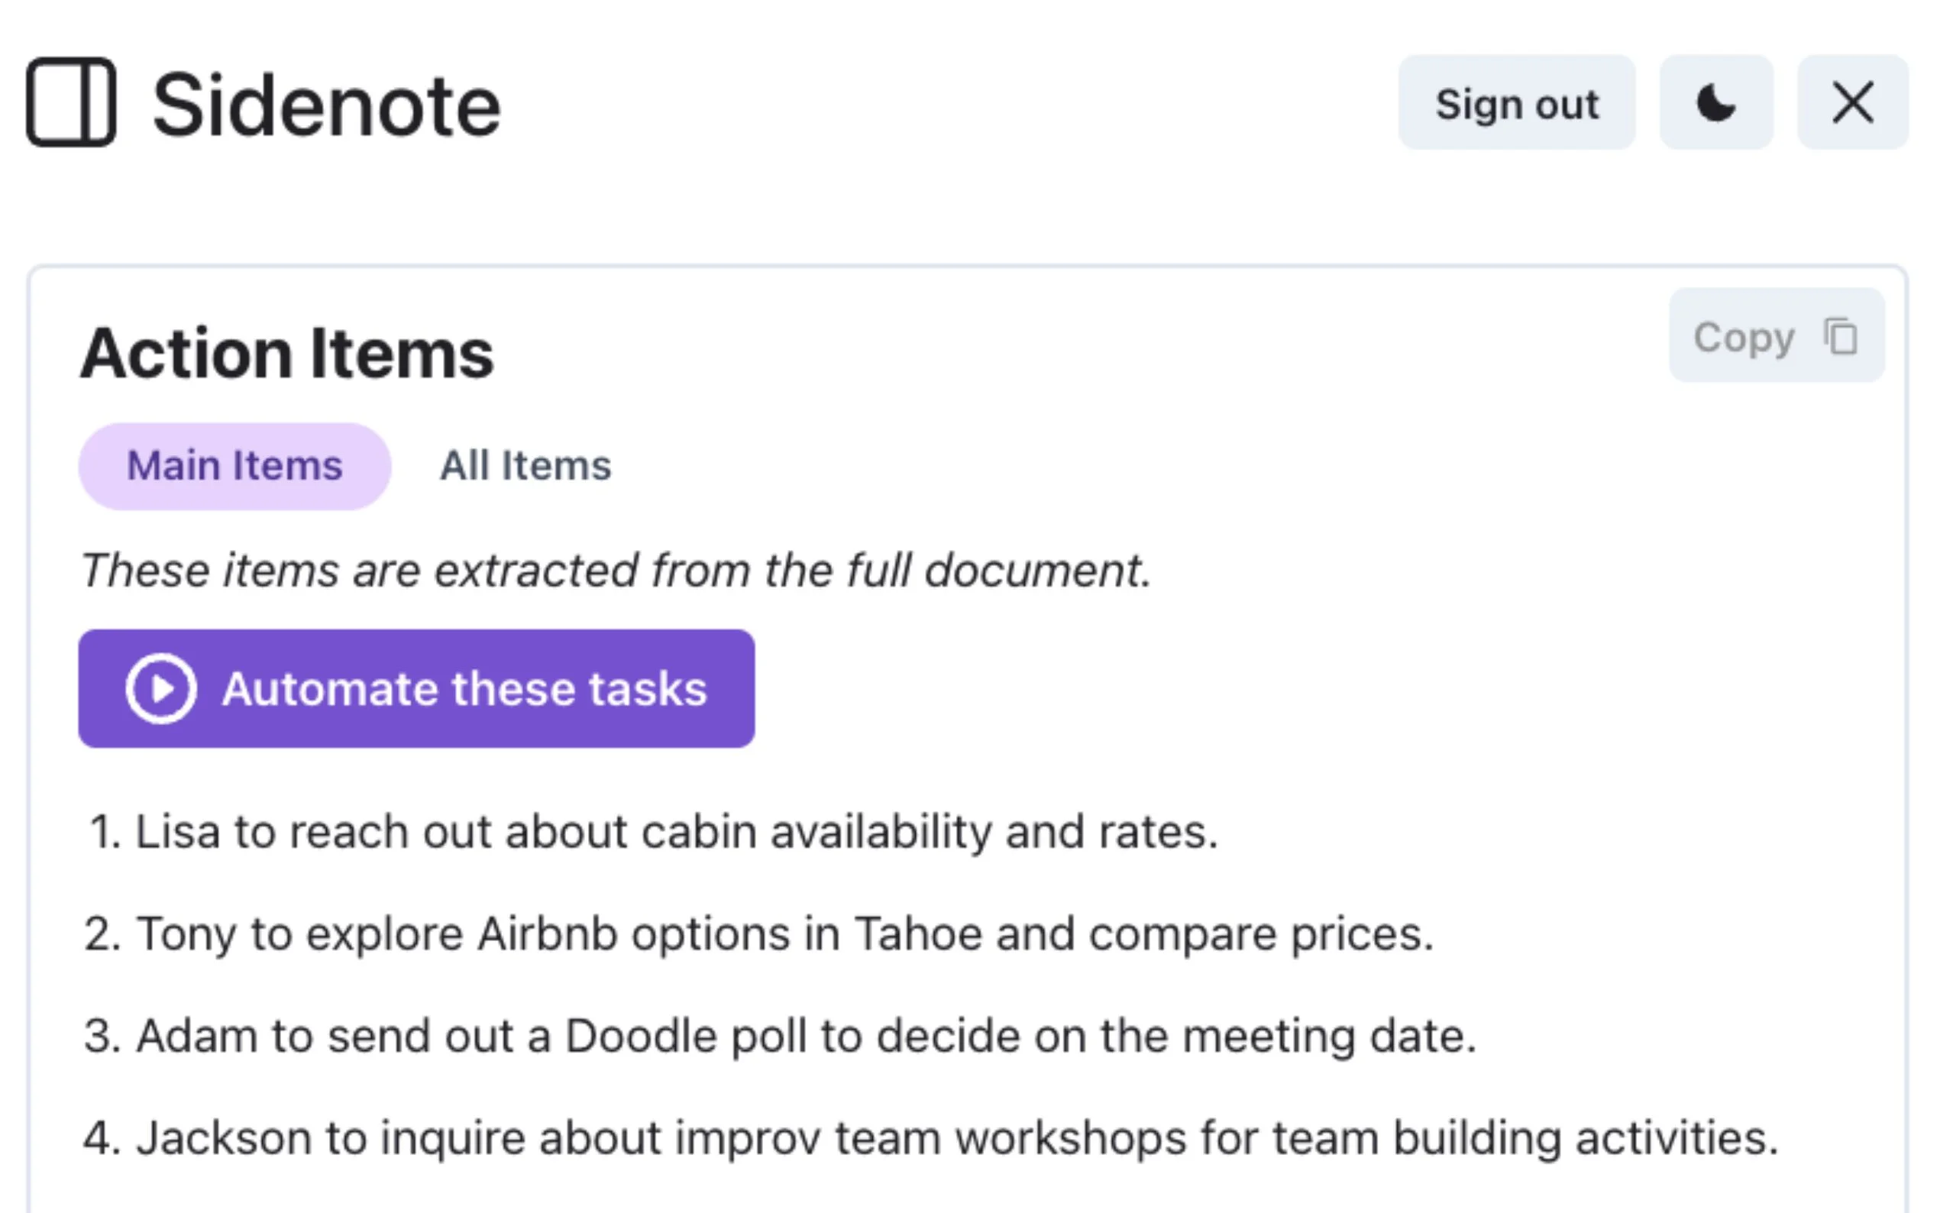Close the Sidenote panel with the X
This screenshot has height=1213, width=1940.
[x=1851, y=102]
